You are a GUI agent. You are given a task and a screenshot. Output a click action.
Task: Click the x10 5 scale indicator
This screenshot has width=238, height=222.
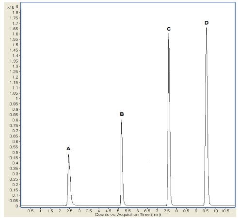[13, 7]
